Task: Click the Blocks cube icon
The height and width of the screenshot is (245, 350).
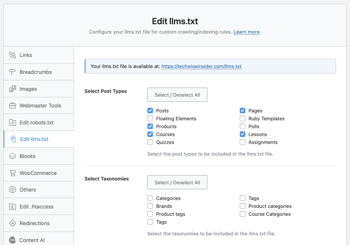Action: tap(13, 156)
